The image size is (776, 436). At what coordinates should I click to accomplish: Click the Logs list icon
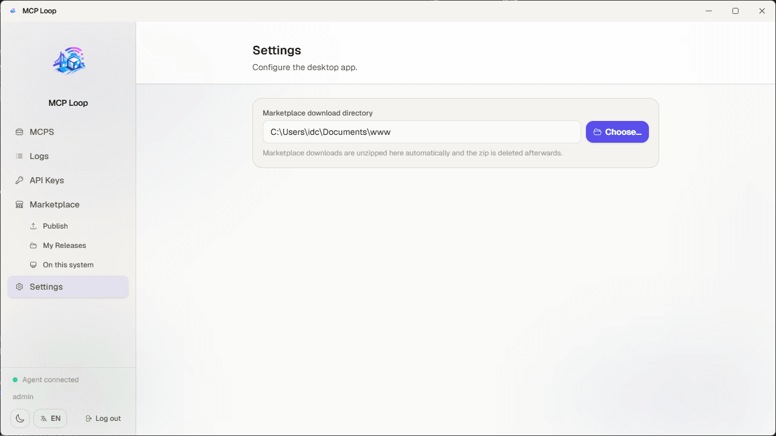click(x=19, y=156)
